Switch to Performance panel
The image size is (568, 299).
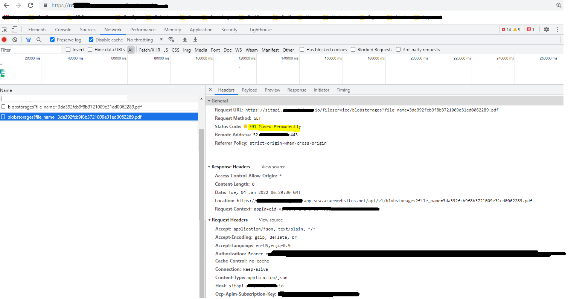143,29
